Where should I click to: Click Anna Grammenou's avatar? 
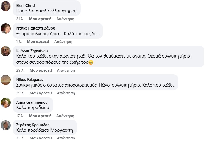tap(6, 103)
